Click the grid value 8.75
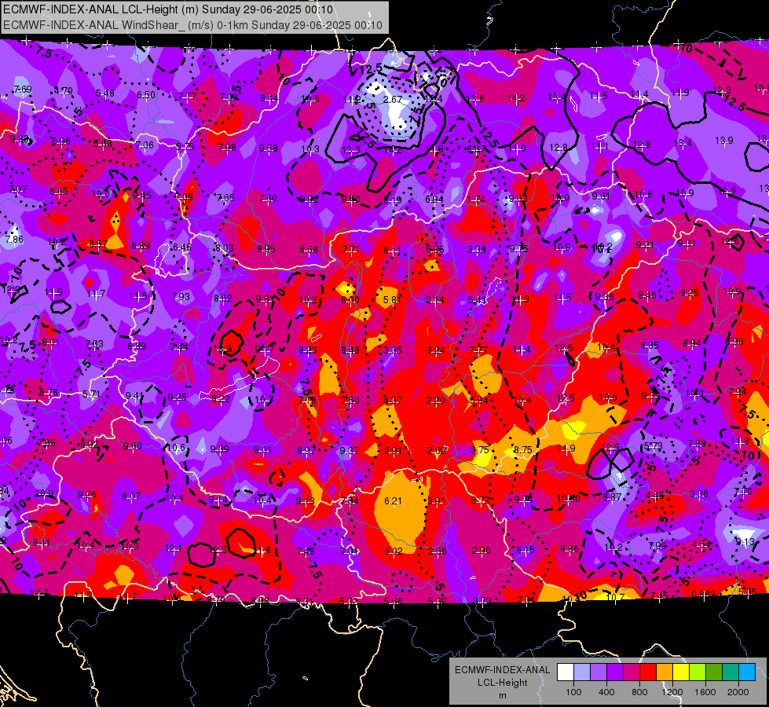The width and height of the screenshot is (769, 707). pos(523,450)
